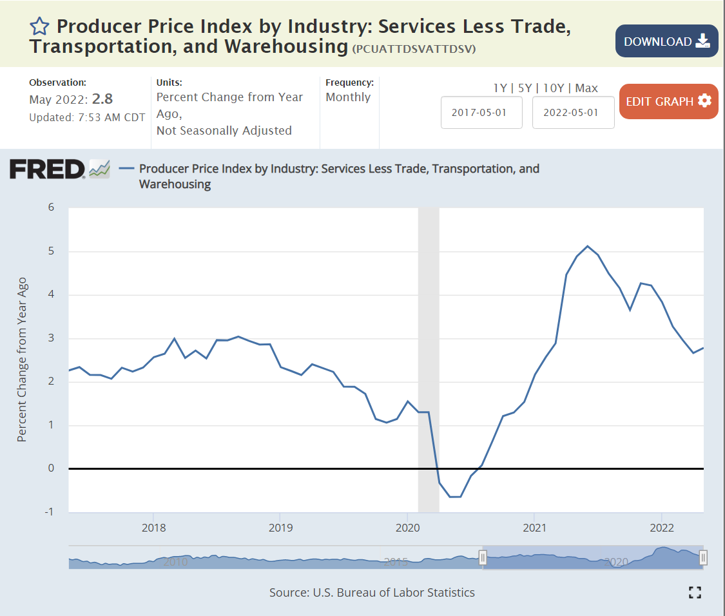Click the green chart icon beside FRED logo

coord(100,169)
